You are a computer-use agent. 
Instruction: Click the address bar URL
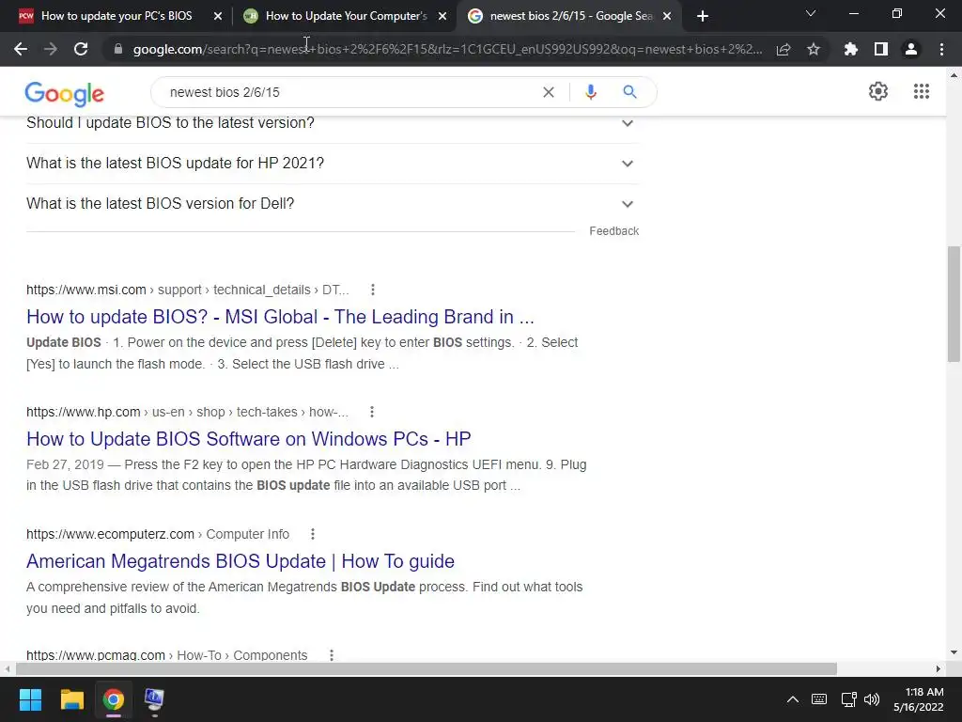[447, 49]
